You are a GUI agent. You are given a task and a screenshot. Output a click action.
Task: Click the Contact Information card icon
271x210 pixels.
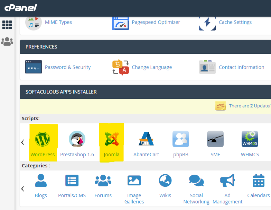[207, 67]
